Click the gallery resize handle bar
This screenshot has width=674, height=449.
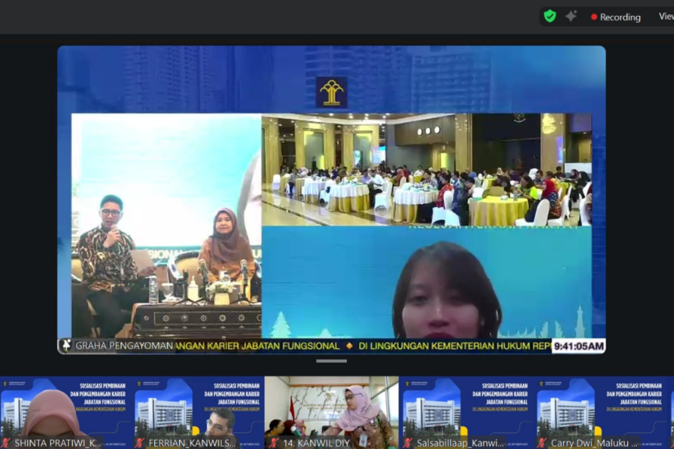[x=332, y=361]
